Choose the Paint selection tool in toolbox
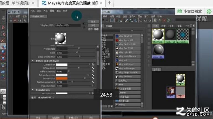The height and width of the screenshot is (119, 213). pos(3,40)
